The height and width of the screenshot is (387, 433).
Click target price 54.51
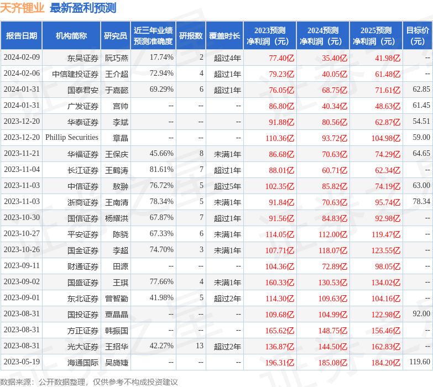coord(421,122)
